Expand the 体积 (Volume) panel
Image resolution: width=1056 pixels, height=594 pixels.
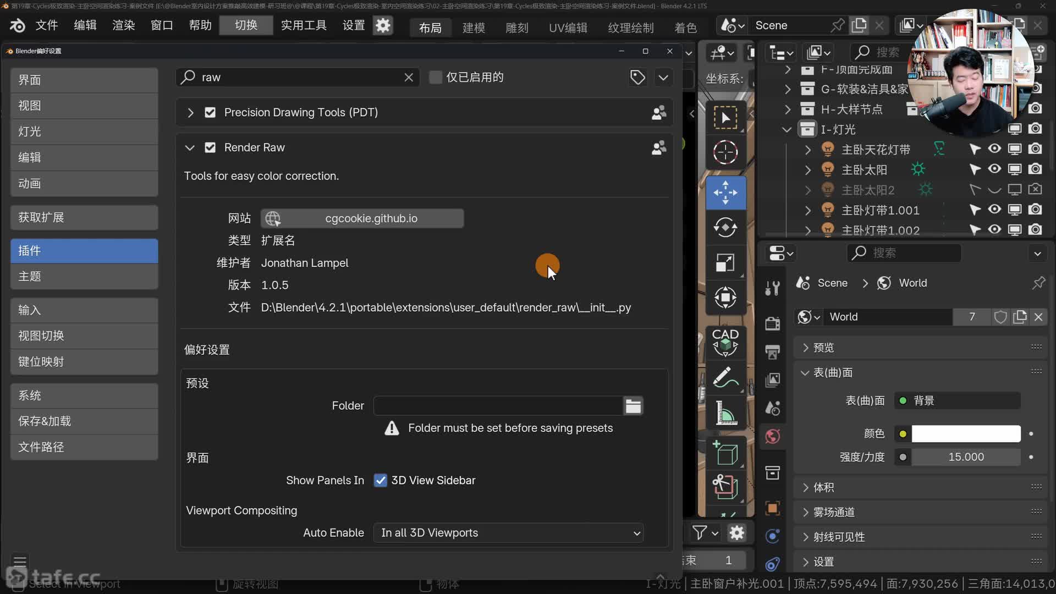tap(823, 487)
